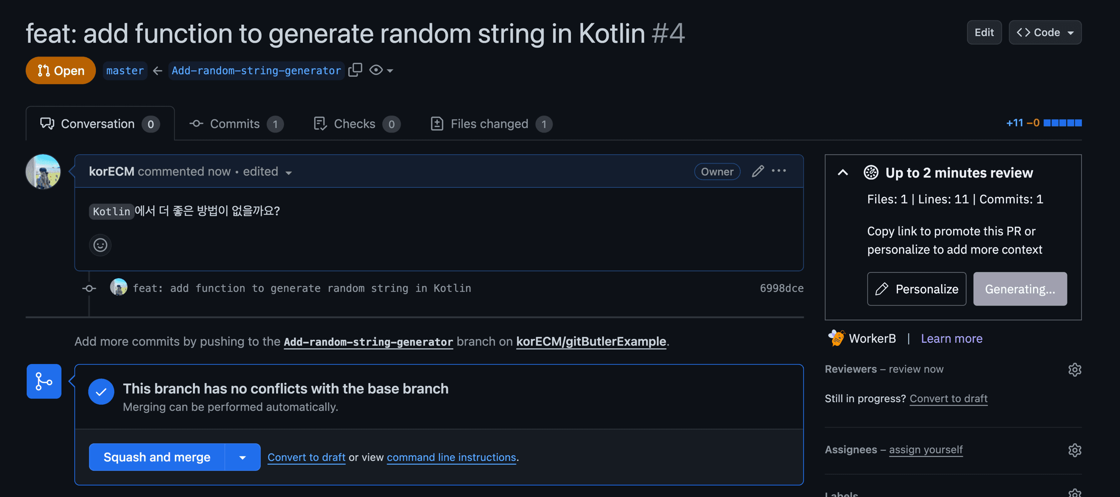Copy the head branch name icon
Viewport: 1120px width, 497px height.
tap(355, 70)
